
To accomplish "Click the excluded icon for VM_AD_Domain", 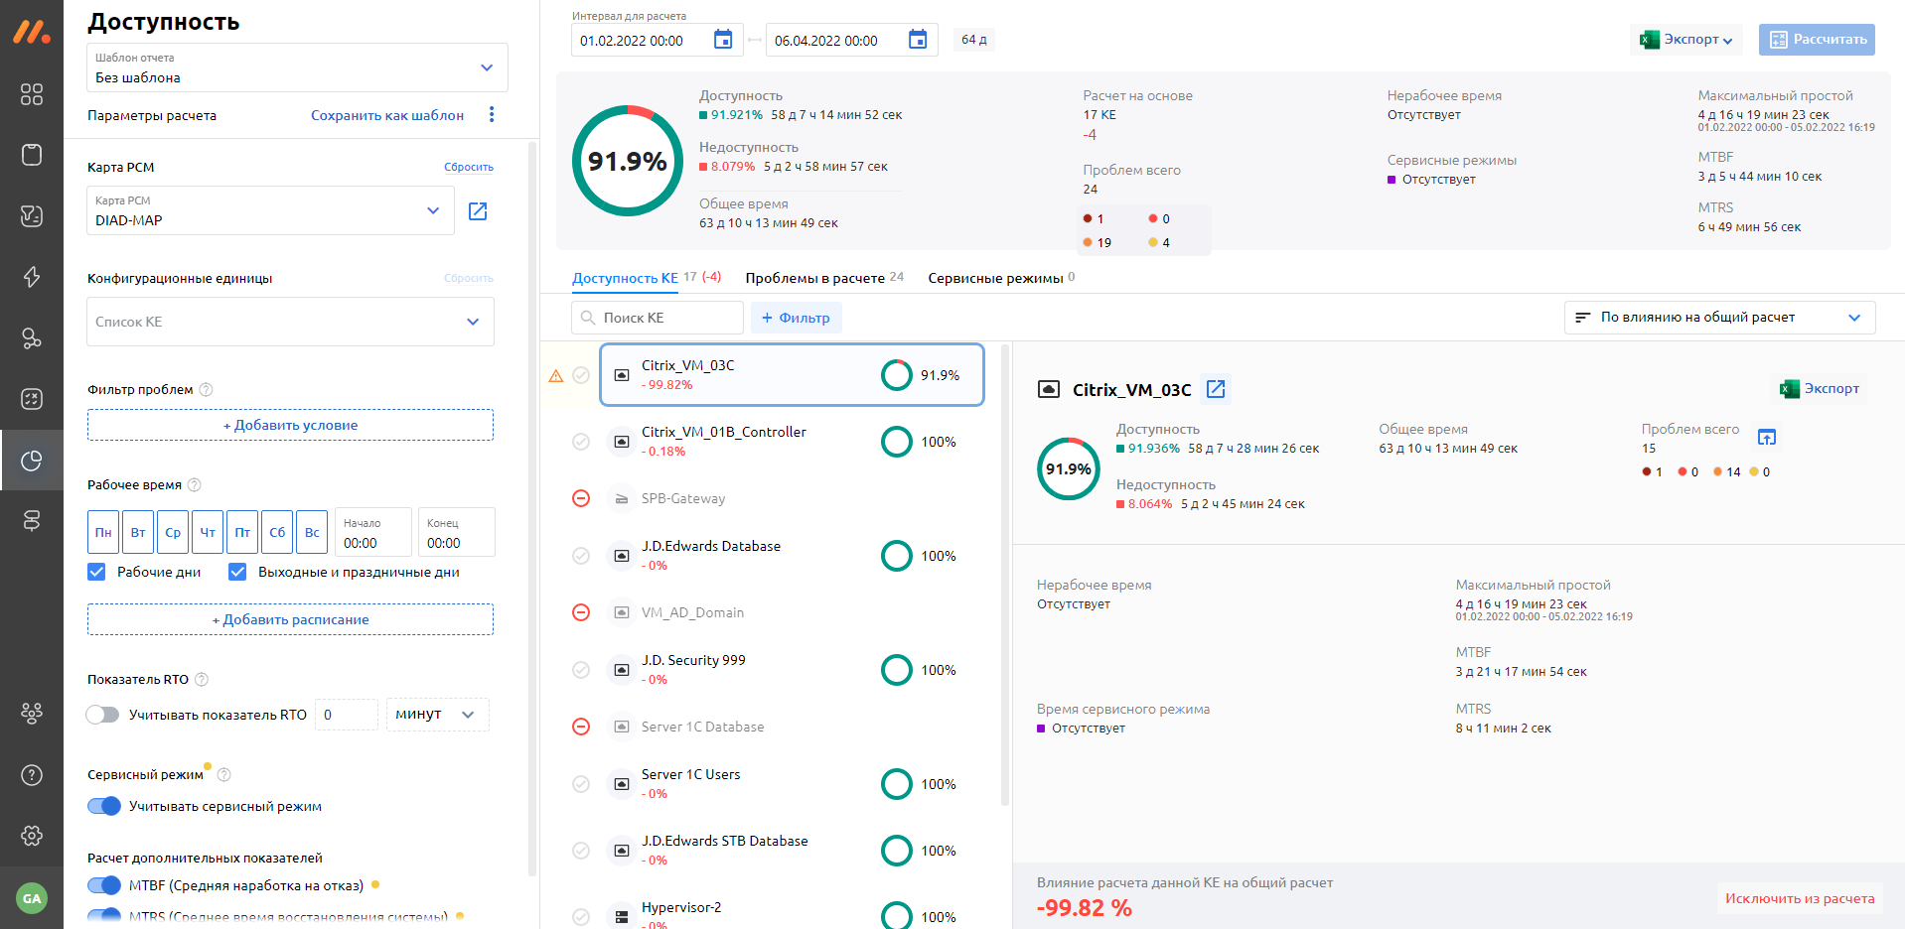I will (581, 612).
